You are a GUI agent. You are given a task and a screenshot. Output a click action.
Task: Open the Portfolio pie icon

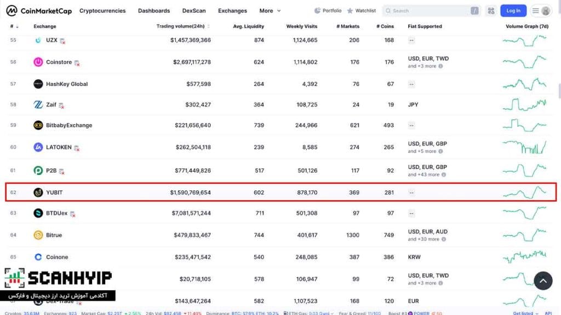coord(317,11)
